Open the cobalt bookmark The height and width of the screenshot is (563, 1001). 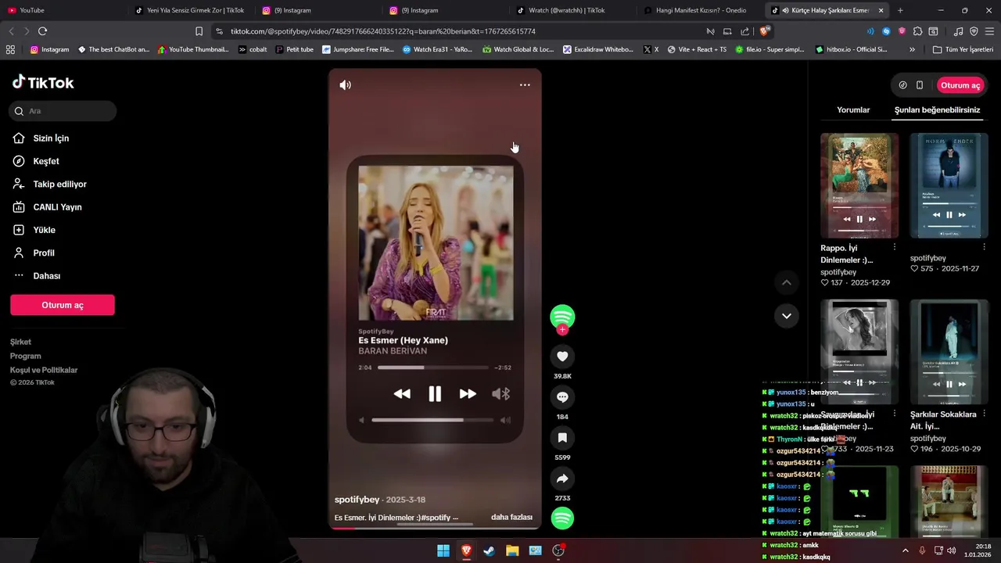pyautogui.click(x=253, y=49)
